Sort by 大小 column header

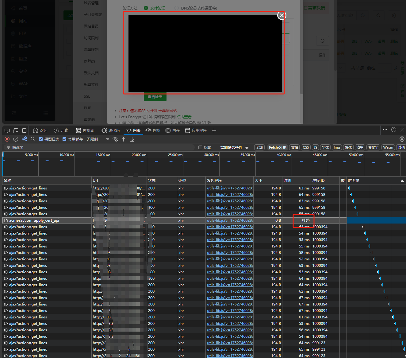pyautogui.click(x=268, y=181)
